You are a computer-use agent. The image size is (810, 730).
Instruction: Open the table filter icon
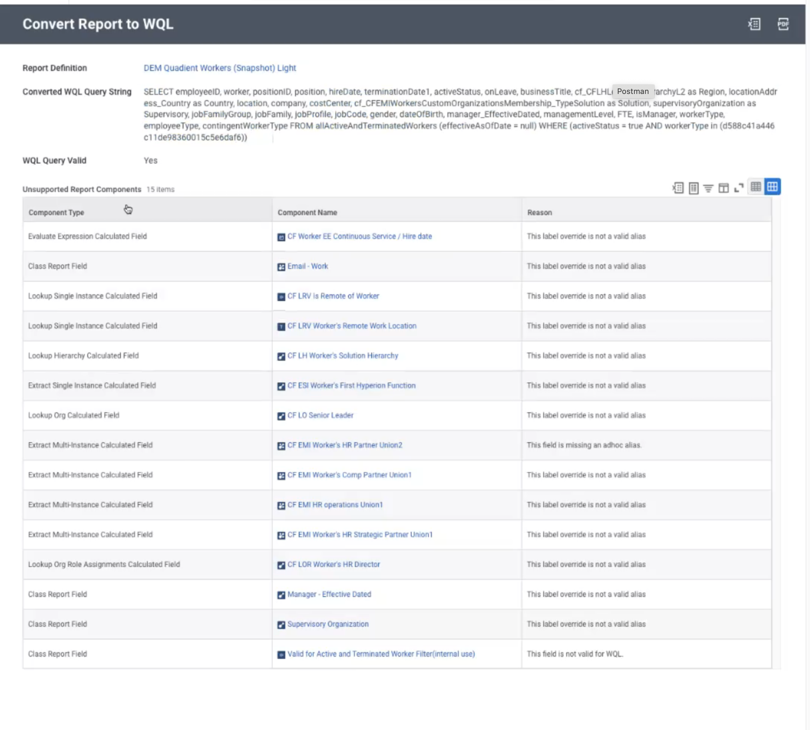point(709,188)
